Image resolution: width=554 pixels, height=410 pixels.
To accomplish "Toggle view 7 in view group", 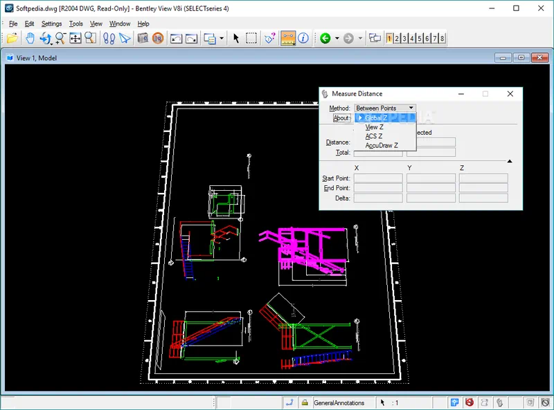I will [435, 38].
